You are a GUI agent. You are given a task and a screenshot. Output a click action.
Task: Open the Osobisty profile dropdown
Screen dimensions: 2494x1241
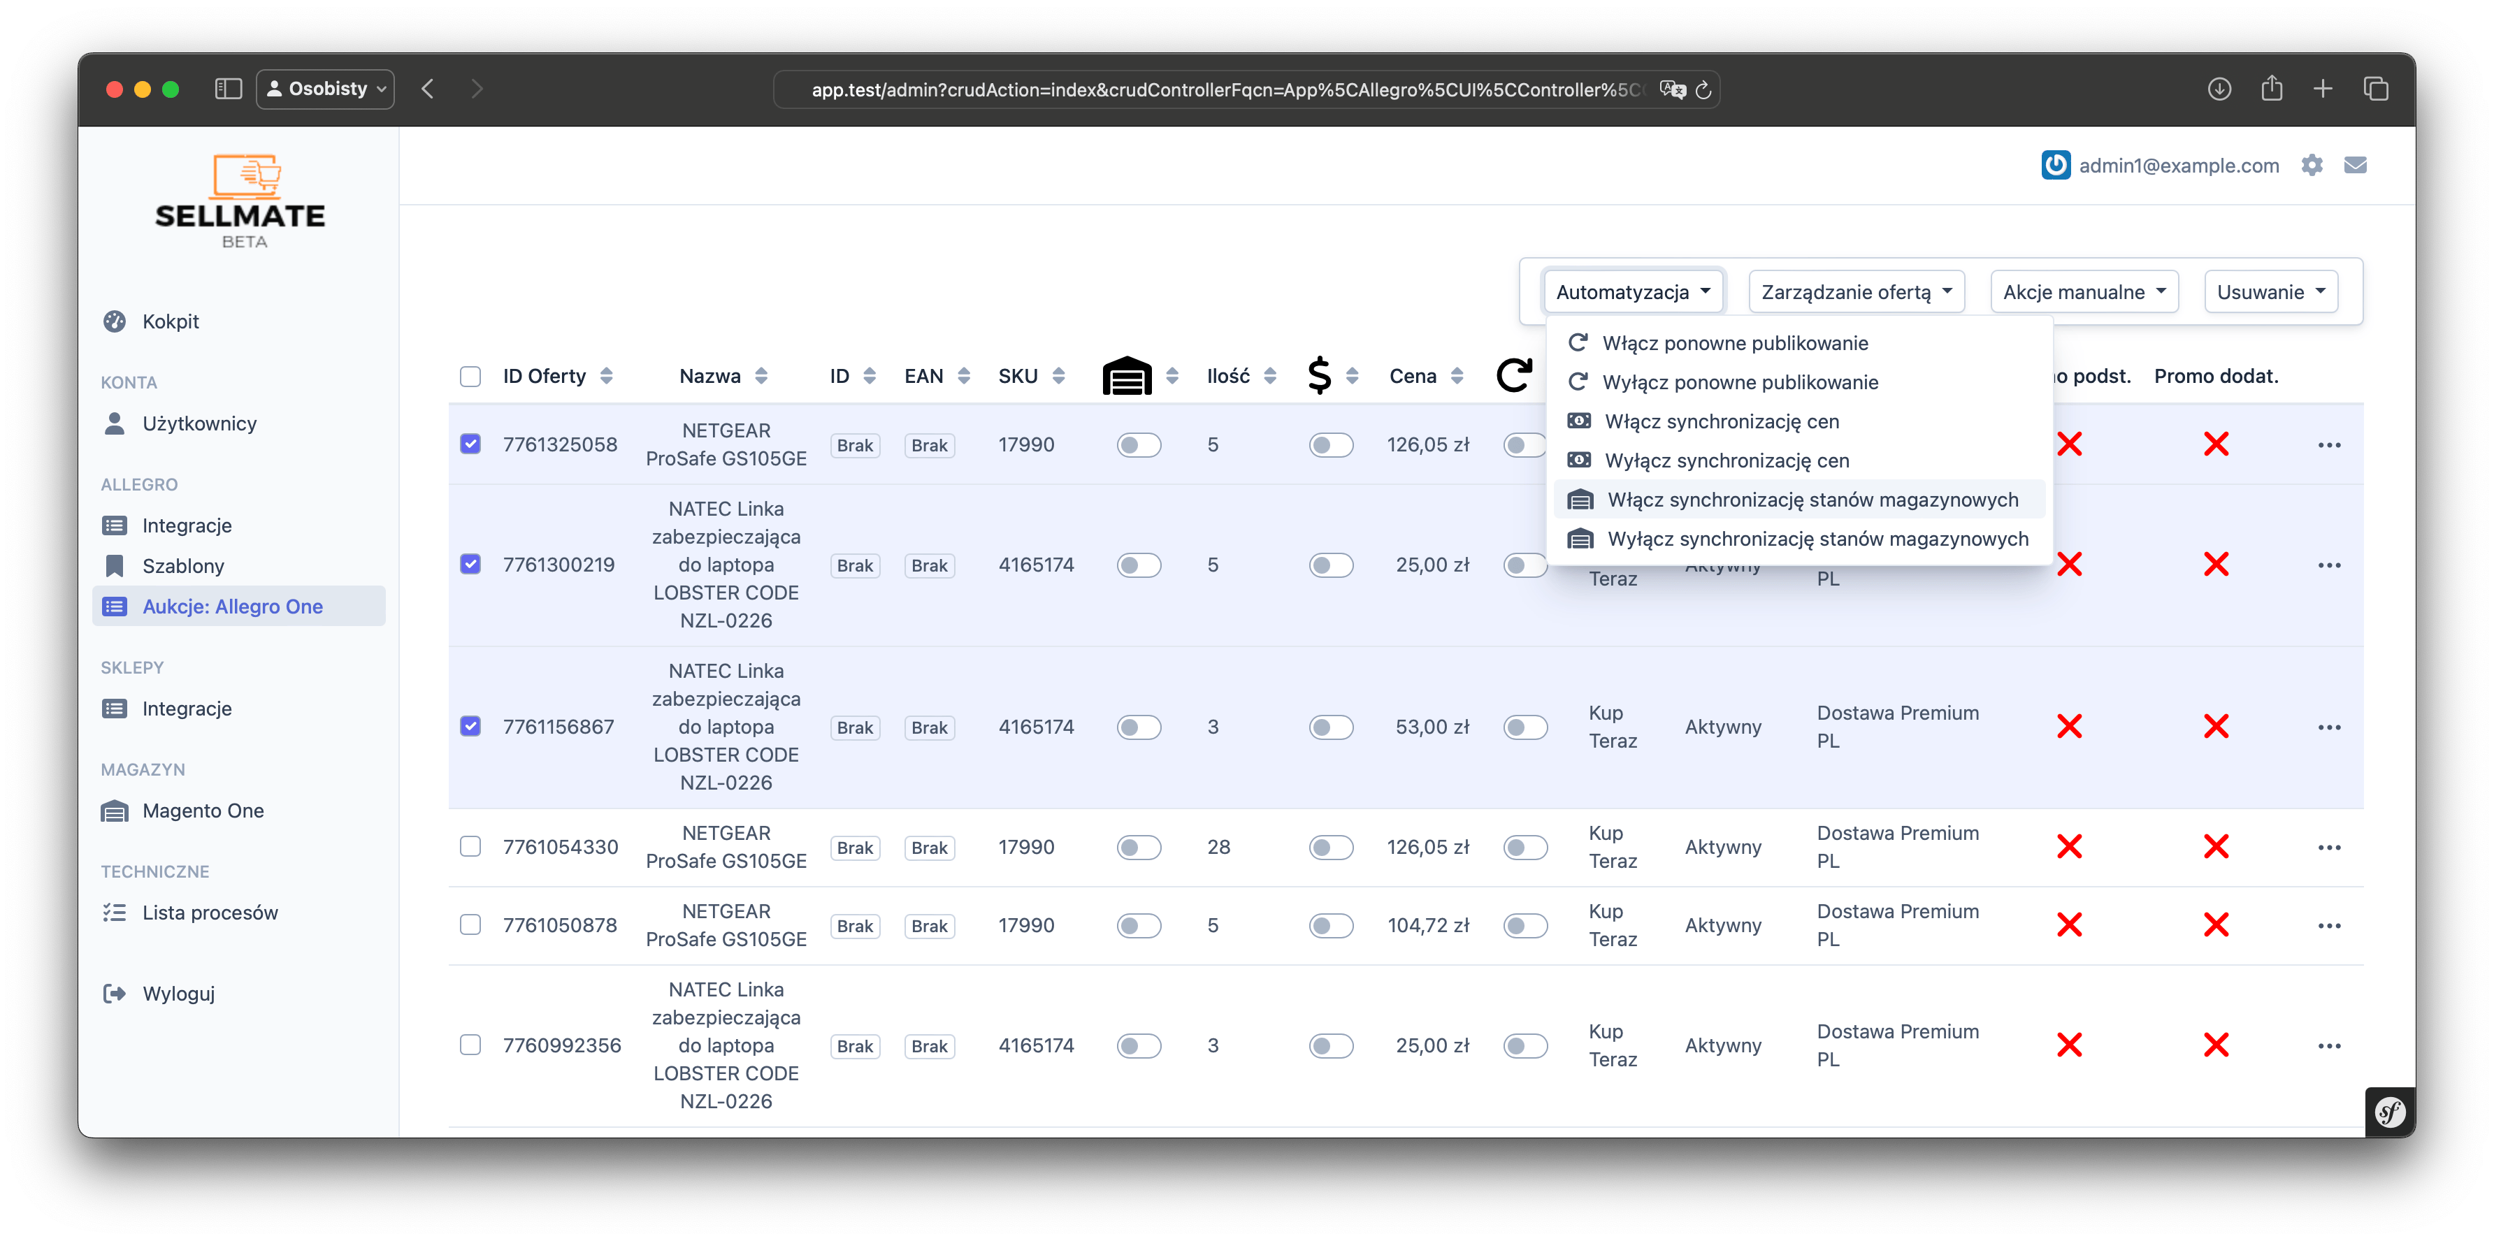(325, 89)
